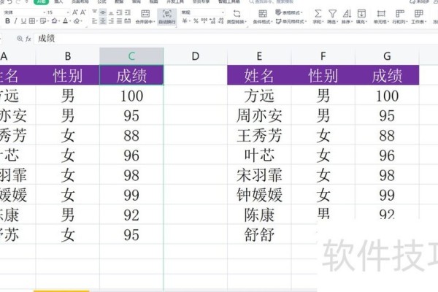Screen dimensions: 438x292
Task: Click the 排序 sort icon
Action: pyautogui.click(x=347, y=13)
